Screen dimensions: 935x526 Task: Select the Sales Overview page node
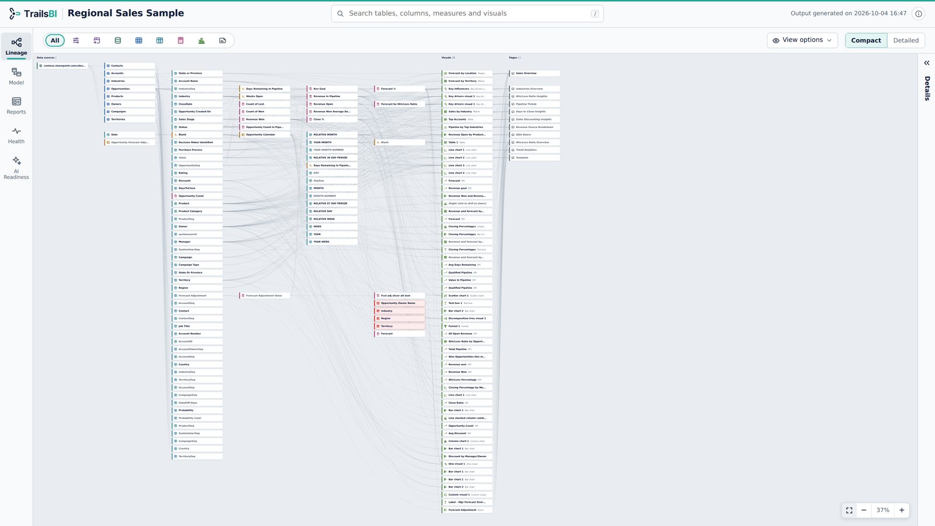click(x=535, y=74)
